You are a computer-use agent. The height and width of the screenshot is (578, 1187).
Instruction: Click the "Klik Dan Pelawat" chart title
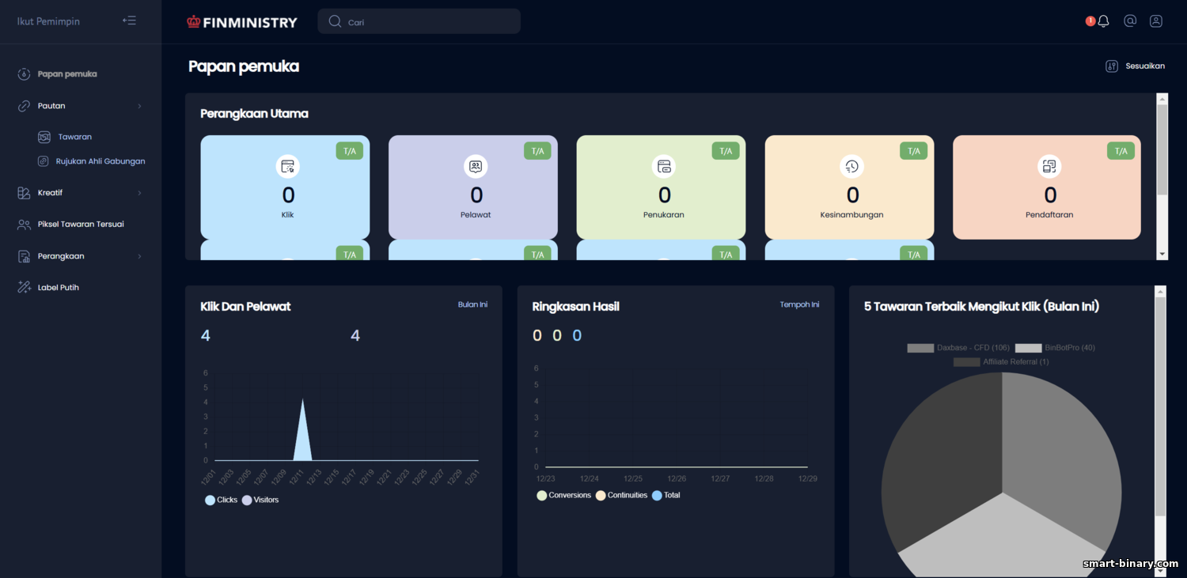point(245,307)
